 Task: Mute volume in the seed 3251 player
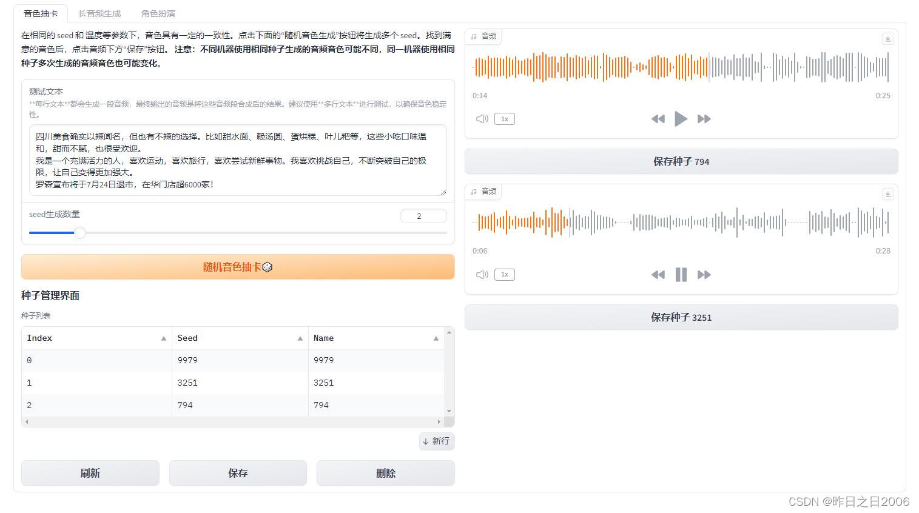482,275
